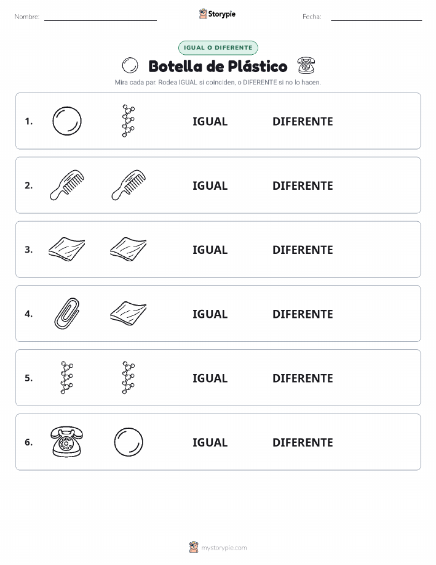Click the bubble icon in row 1

pyautogui.click(x=67, y=121)
